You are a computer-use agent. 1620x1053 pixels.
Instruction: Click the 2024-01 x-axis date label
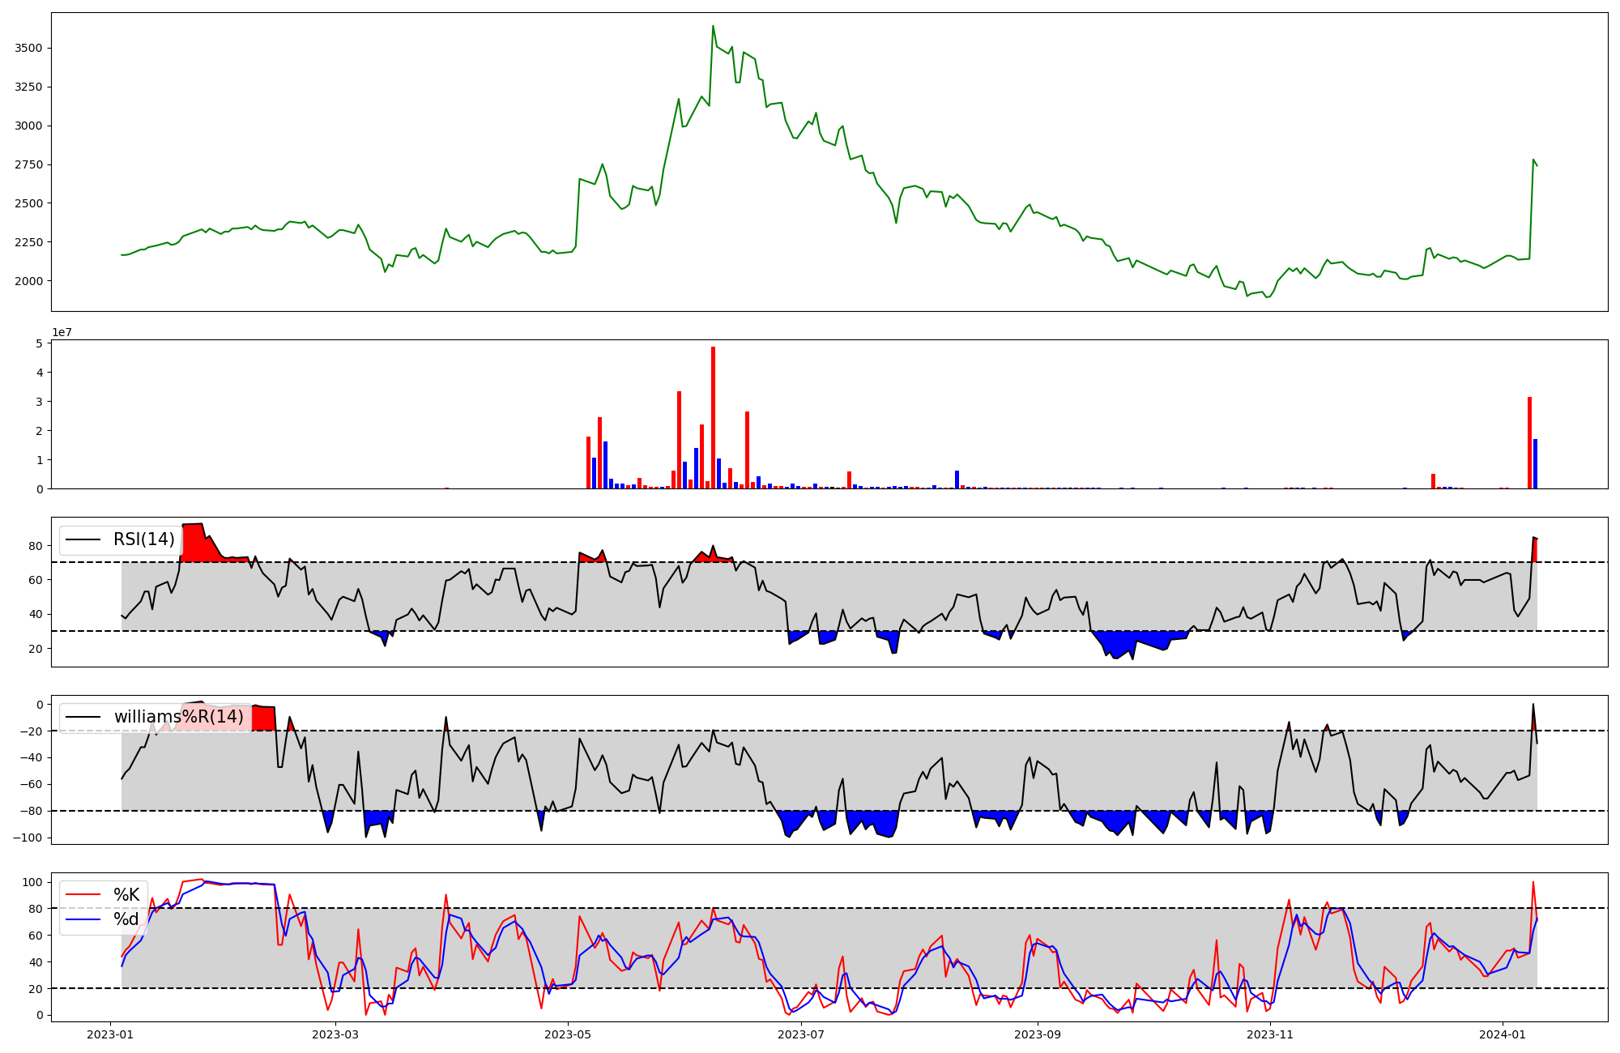click(1503, 1034)
